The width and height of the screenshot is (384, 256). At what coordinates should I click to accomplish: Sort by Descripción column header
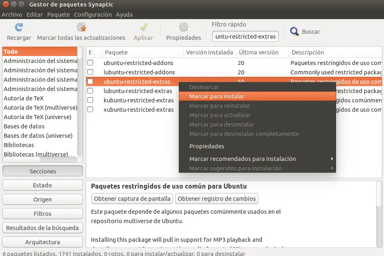pyautogui.click(x=336, y=52)
